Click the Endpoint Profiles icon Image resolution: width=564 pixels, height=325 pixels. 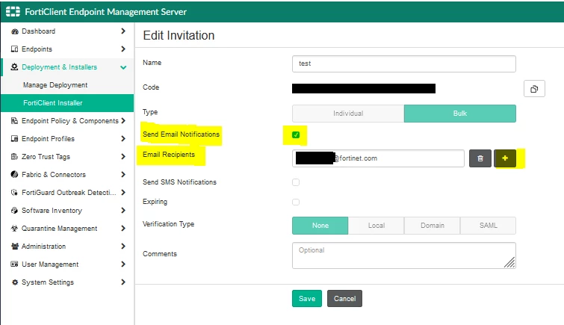click(x=14, y=138)
